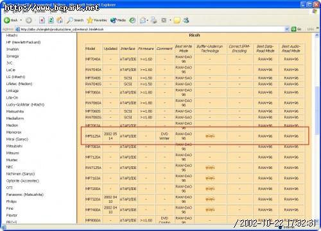Click the buffer-underrun icon in MP7163A row

(x=210, y=178)
